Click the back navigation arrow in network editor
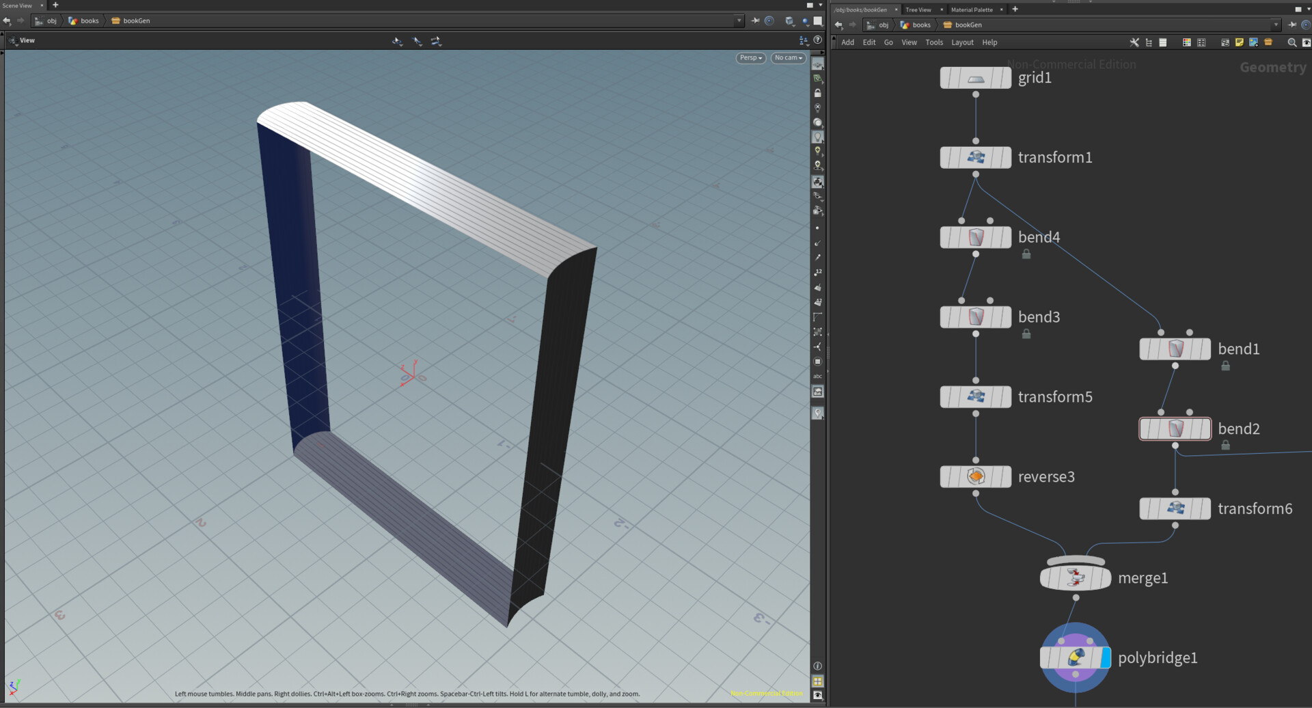This screenshot has height=708, width=1312. pos(838,25)
